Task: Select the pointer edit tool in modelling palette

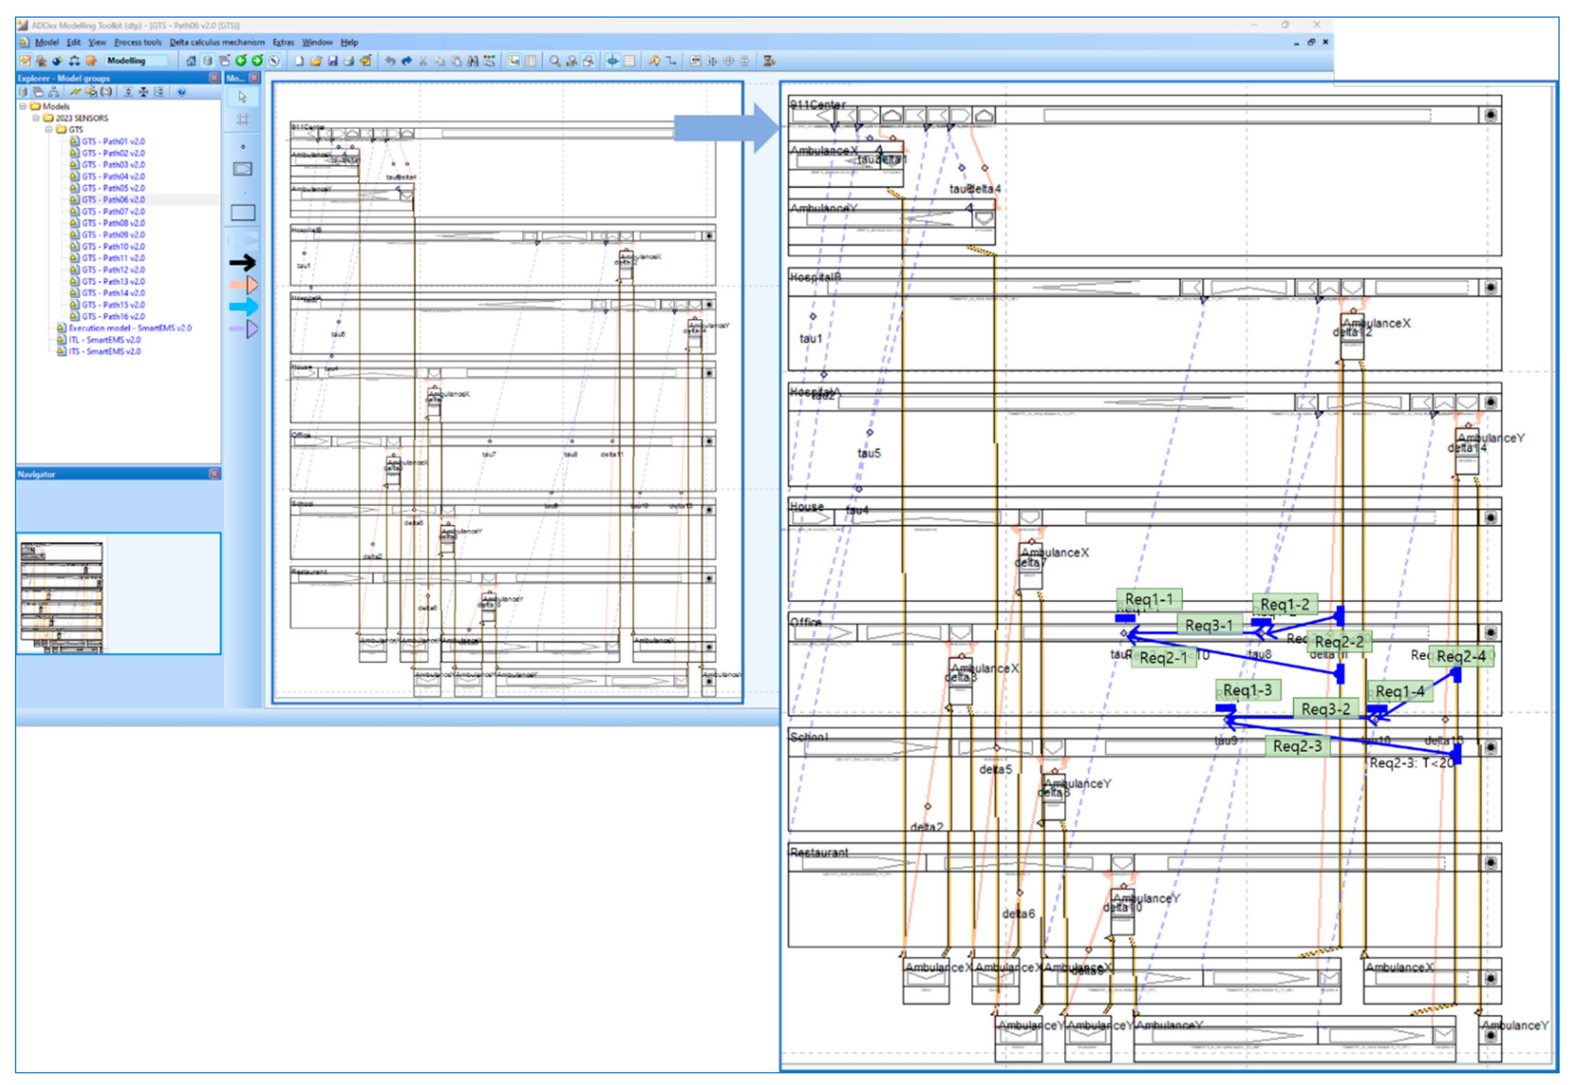Action: 243,97
